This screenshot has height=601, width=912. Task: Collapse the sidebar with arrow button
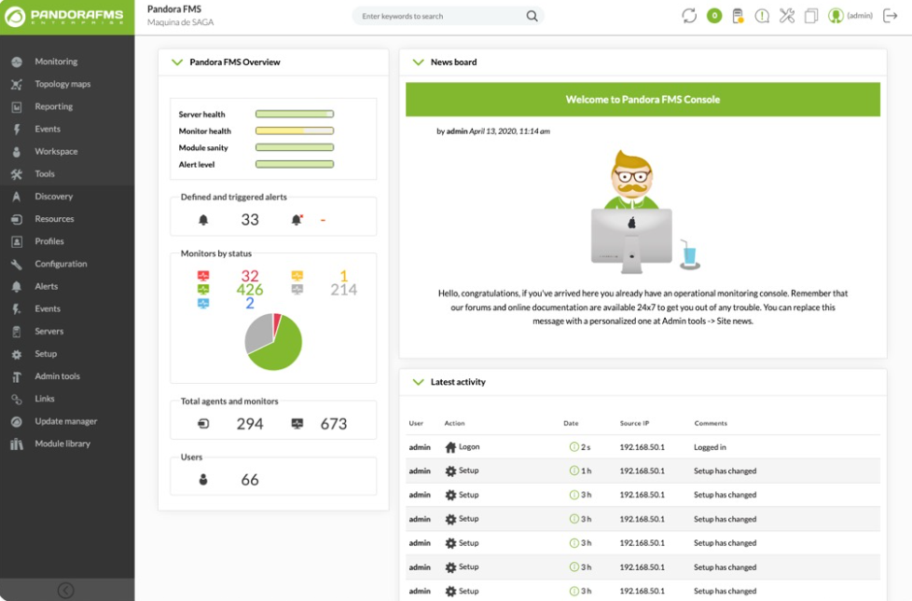click(65, 590)
